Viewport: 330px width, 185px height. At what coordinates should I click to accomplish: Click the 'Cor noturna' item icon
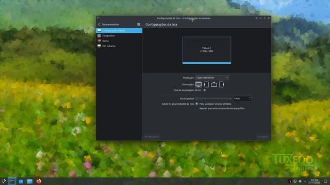99,46
